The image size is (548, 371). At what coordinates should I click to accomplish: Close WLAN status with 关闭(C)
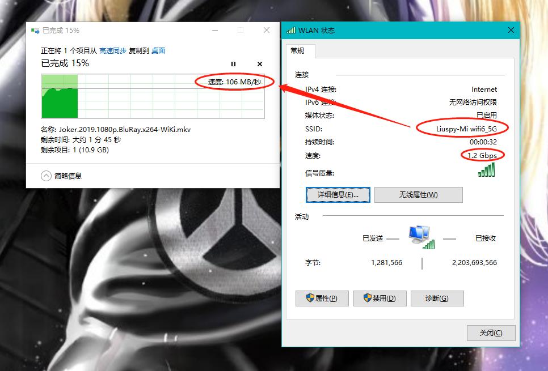coord(491,333)
